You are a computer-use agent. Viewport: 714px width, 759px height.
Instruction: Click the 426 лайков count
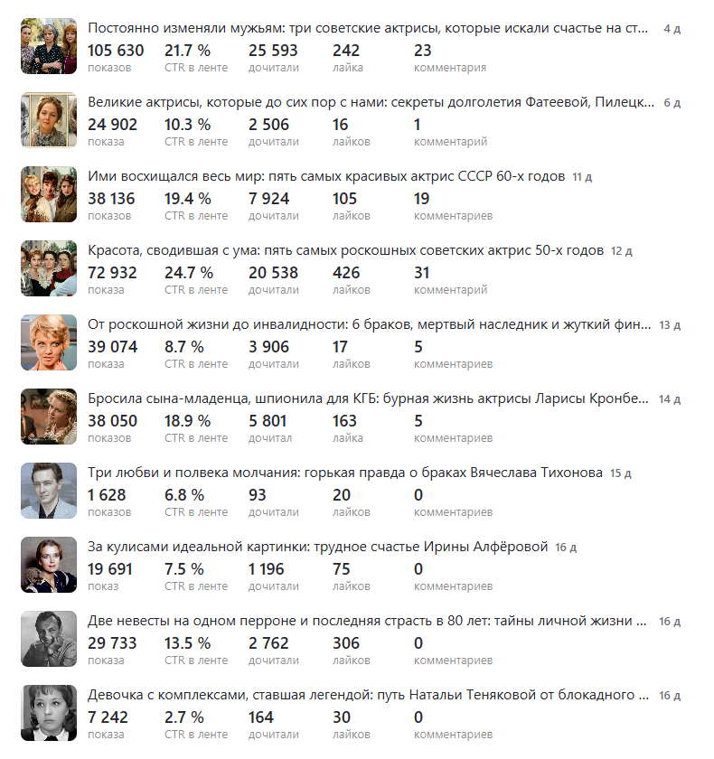[x=346, y=274]
